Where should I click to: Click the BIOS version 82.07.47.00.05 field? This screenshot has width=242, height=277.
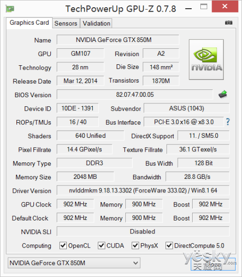135,95
